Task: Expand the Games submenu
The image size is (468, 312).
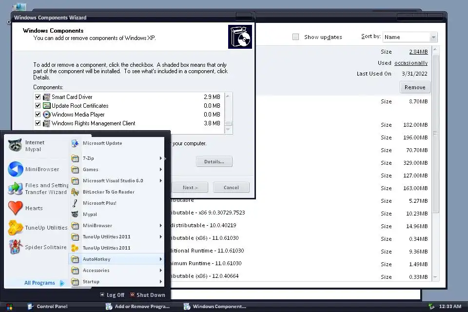Action: (x=160, y=170)
